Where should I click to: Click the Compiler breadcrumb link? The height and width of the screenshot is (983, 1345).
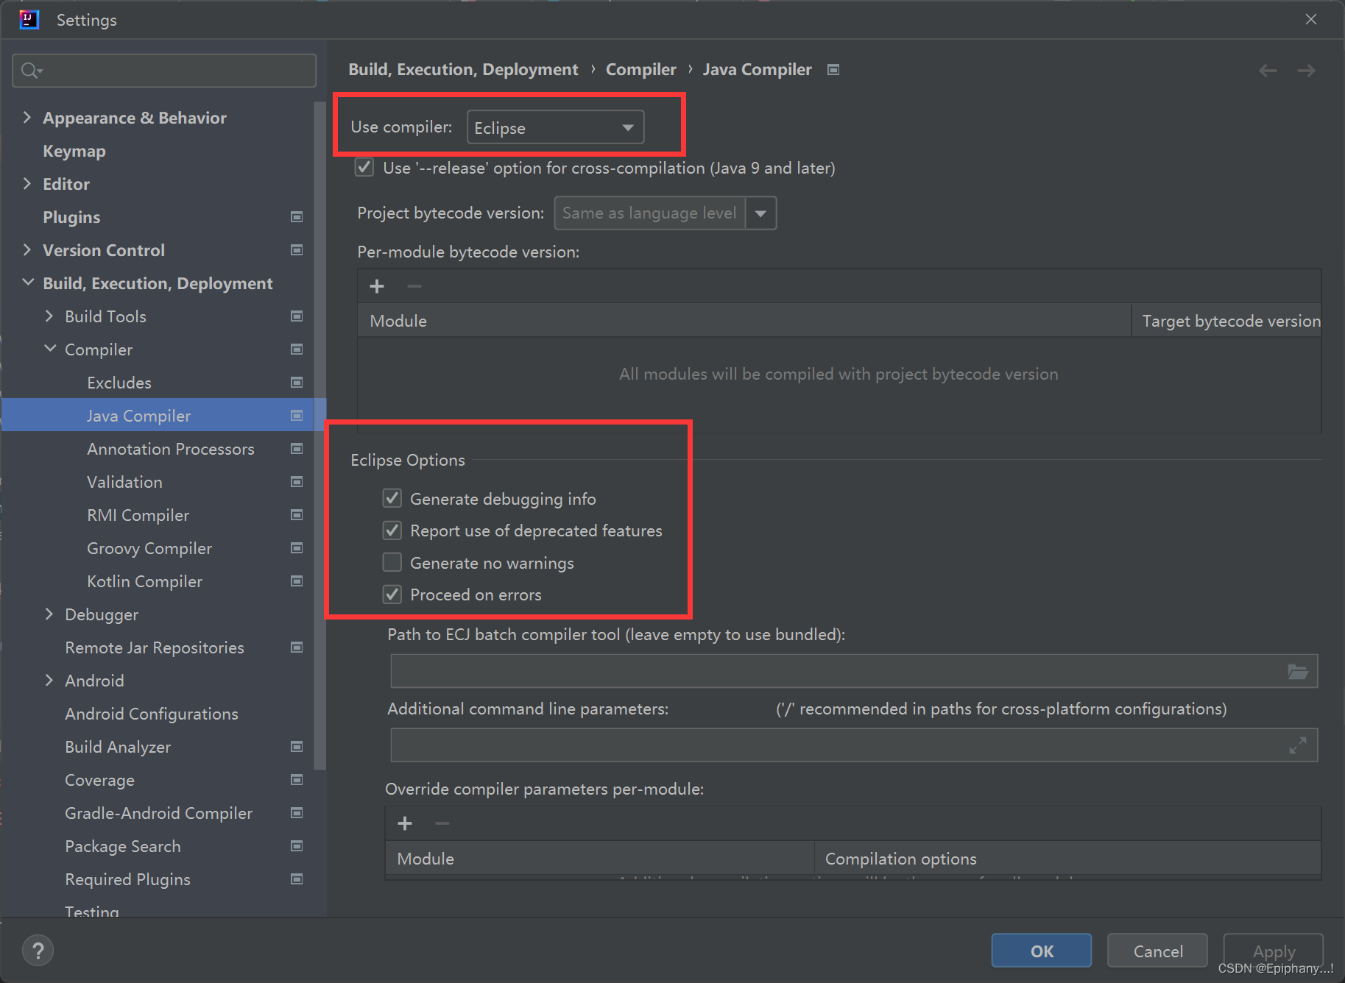(640, 70)
